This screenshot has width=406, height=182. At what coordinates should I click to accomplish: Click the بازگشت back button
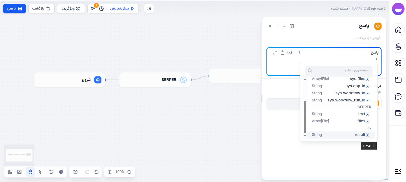(x=41, y=9)
